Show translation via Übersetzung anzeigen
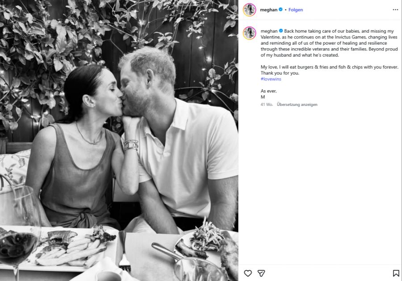 [297, 104]
